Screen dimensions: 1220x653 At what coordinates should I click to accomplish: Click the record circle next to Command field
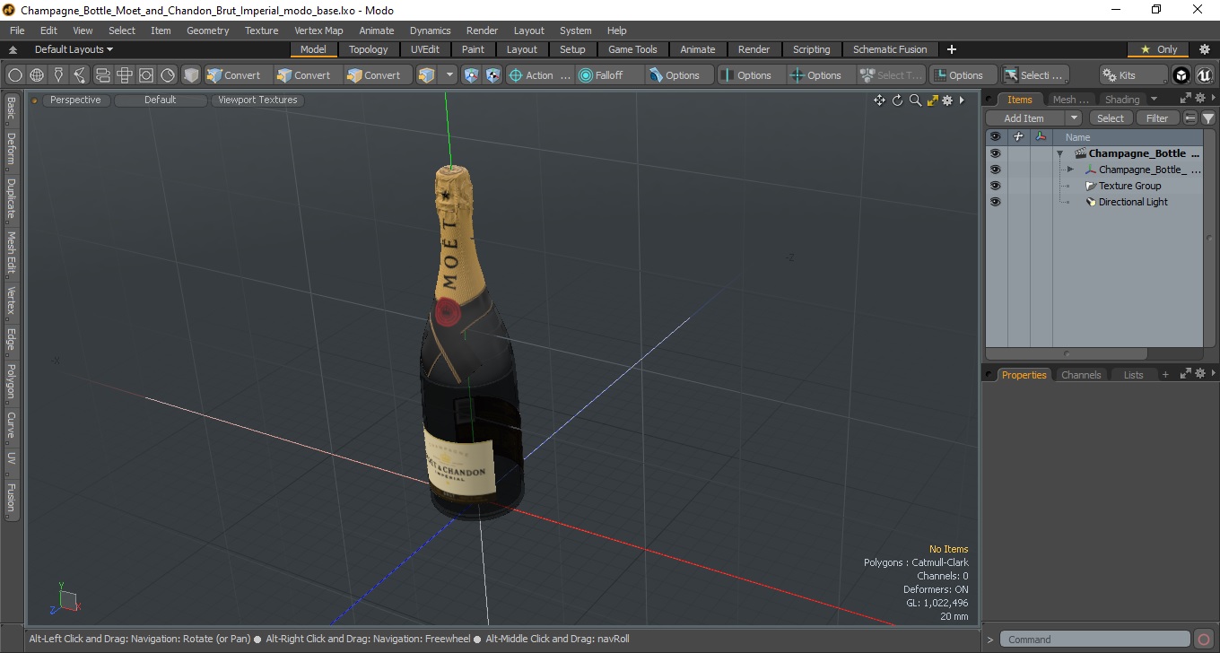click(1204, 640)
